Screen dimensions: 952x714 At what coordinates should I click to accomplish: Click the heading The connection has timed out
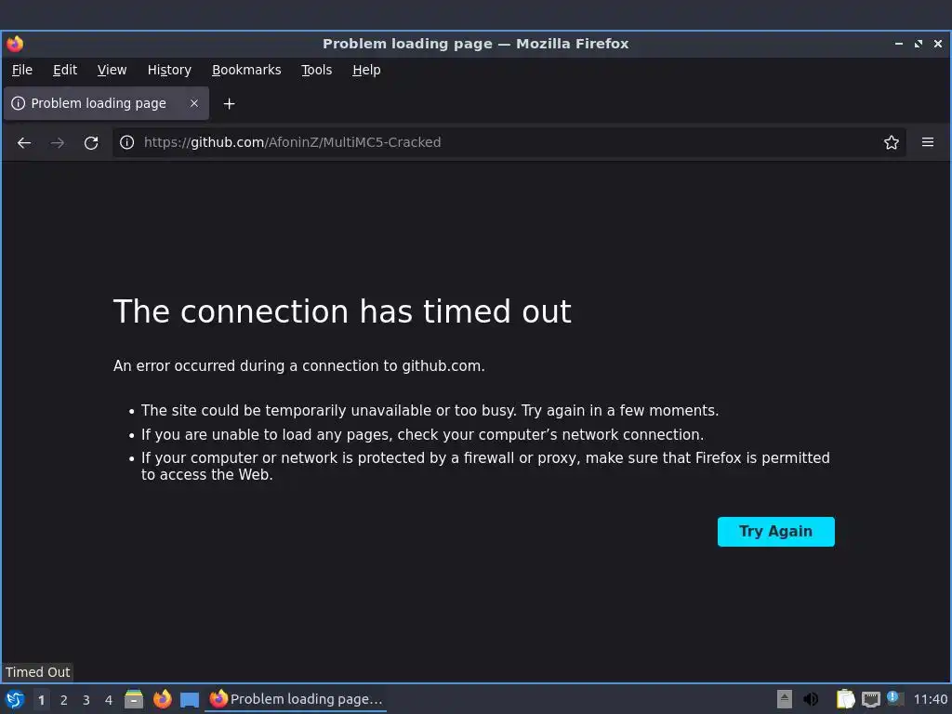(342, 311)
